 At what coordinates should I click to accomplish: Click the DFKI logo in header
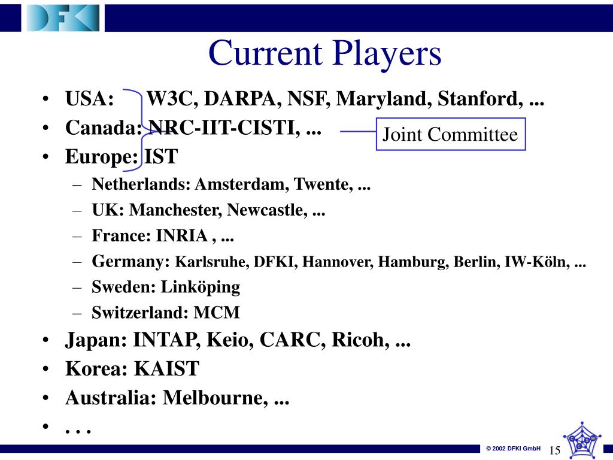[62, 18]
